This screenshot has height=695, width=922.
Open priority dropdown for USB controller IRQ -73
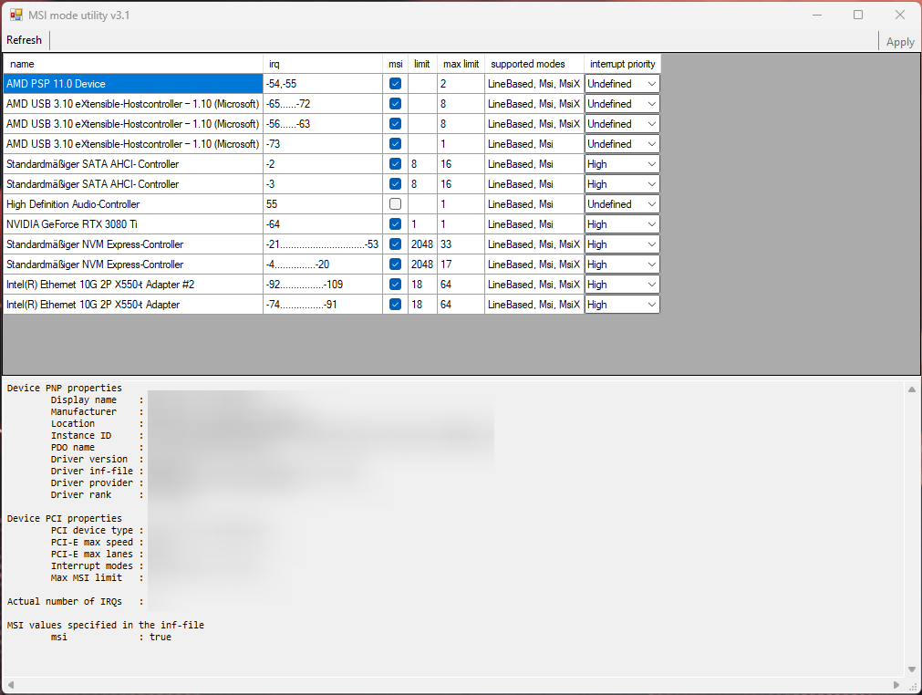(x=622, y=143)
